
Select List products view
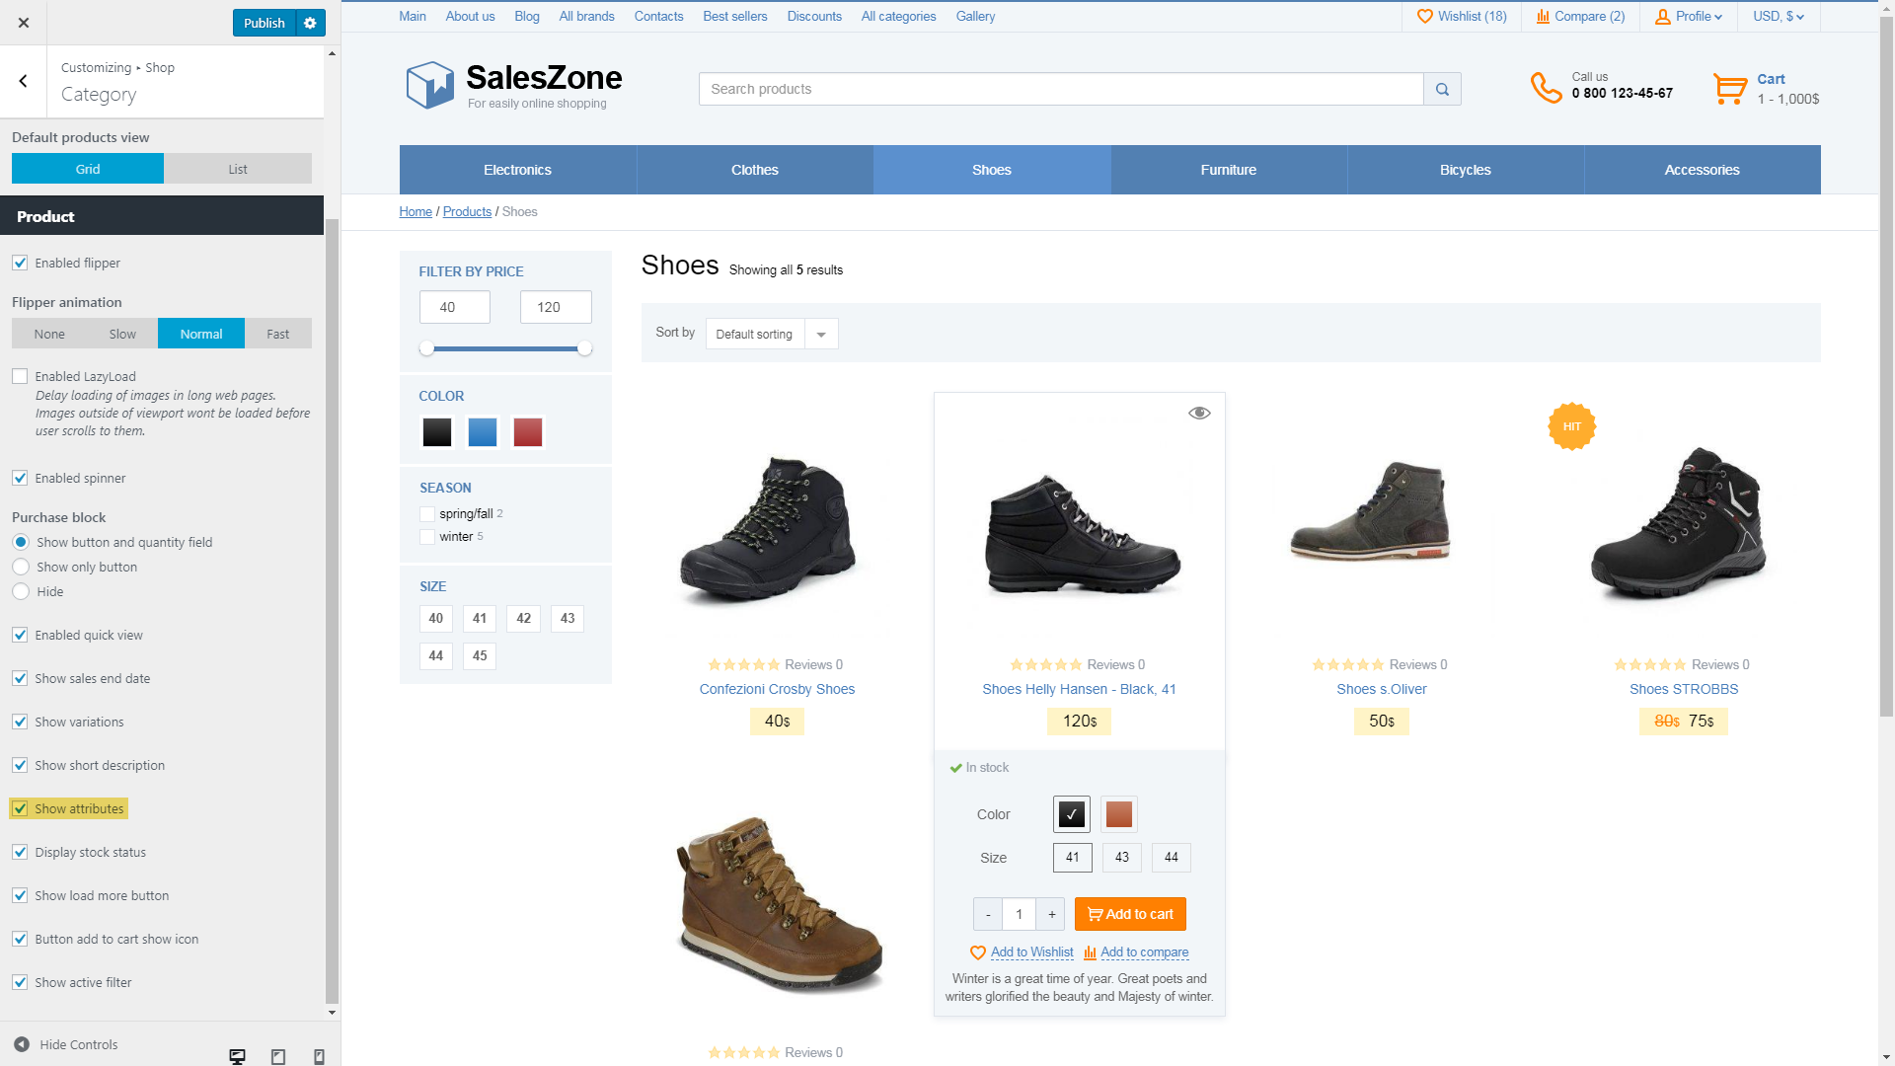[238, 169]
